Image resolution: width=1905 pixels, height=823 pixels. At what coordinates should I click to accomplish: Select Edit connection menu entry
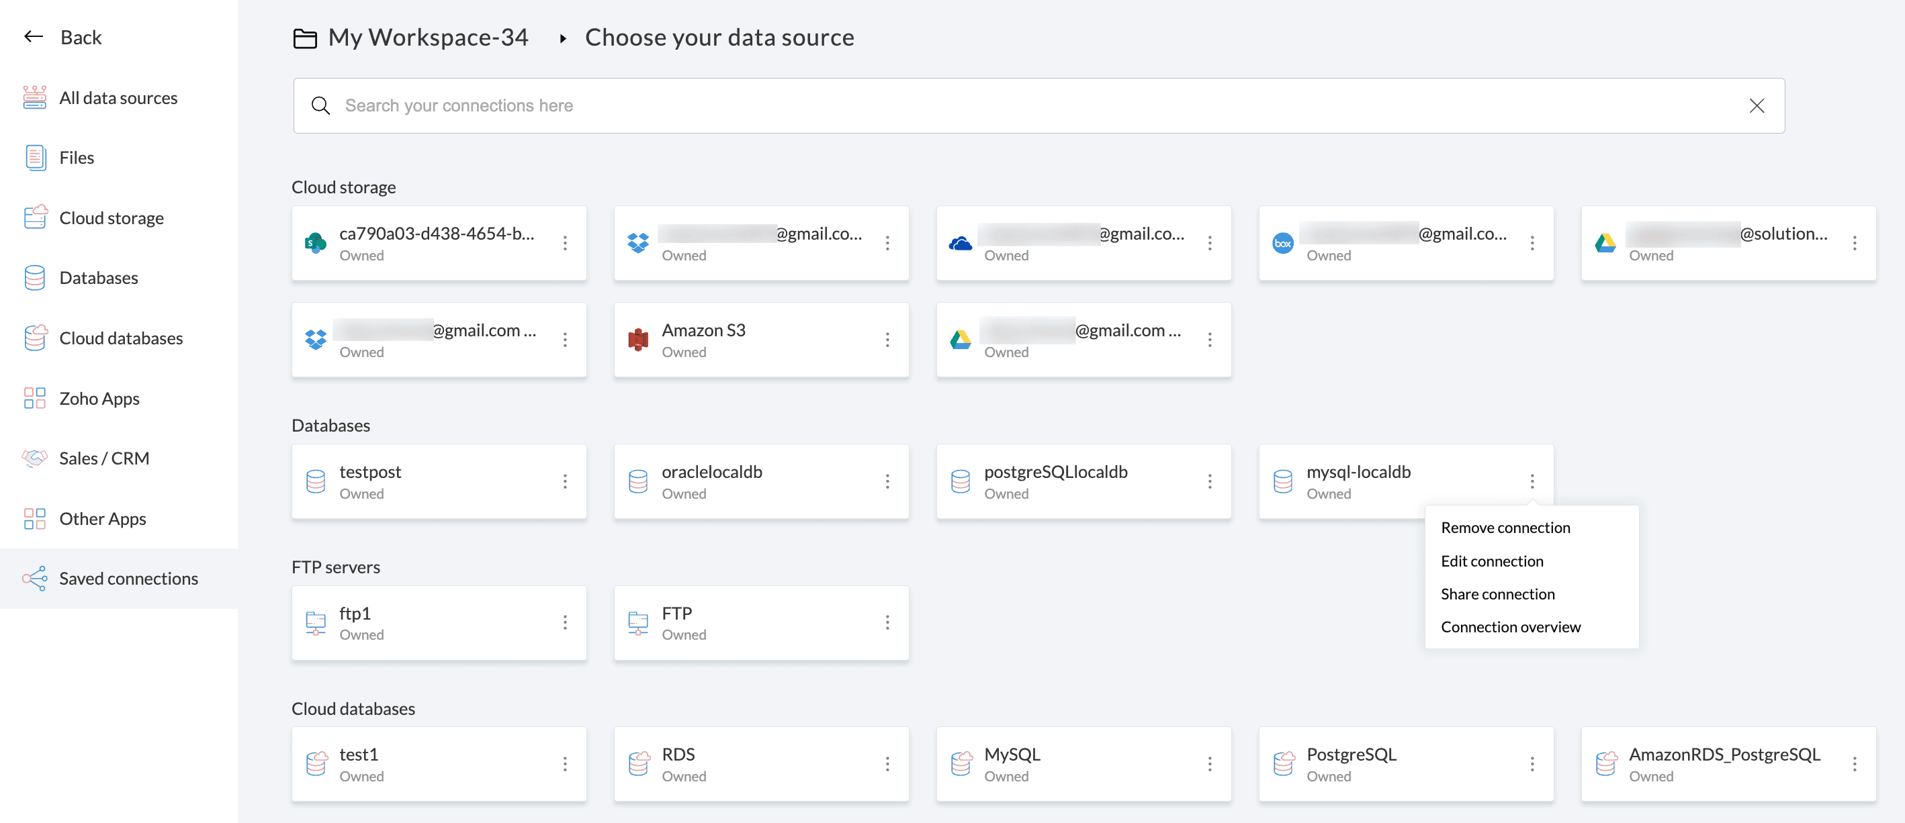pyautogui.click(x=1492, y=561)
